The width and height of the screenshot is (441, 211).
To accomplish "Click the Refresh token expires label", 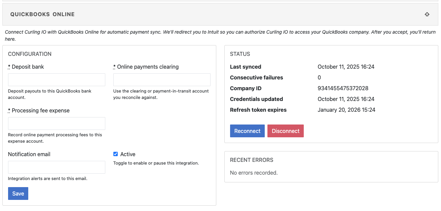I will [258, 110].
